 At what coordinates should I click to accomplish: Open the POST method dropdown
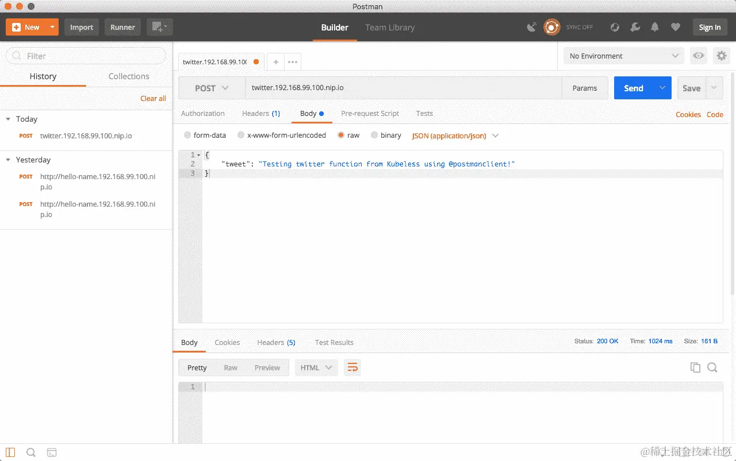pyautogui.click(x=212, y=88)
